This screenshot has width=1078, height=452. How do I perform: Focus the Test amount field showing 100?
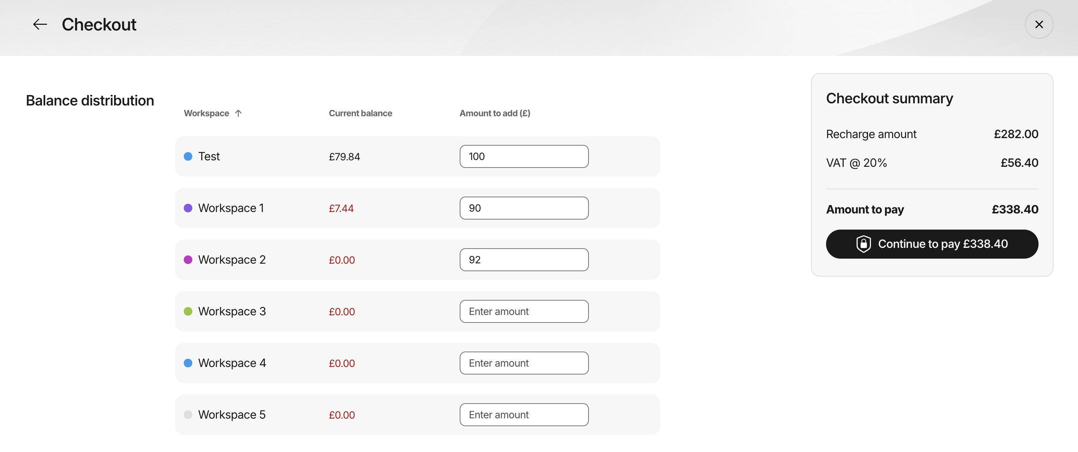[524, 156]
